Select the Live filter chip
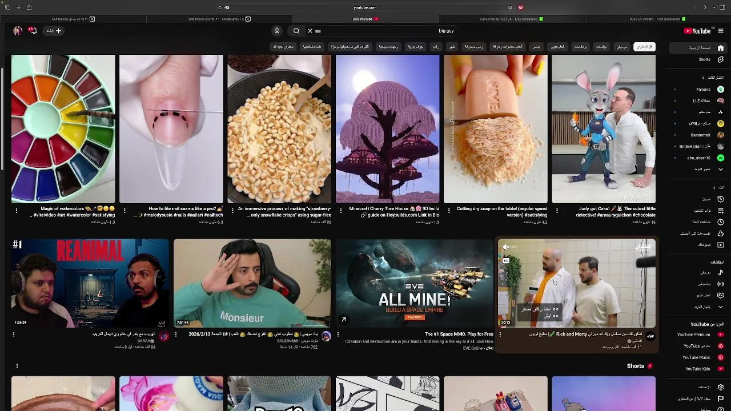731x411 pixels. (x=537, y=47)
